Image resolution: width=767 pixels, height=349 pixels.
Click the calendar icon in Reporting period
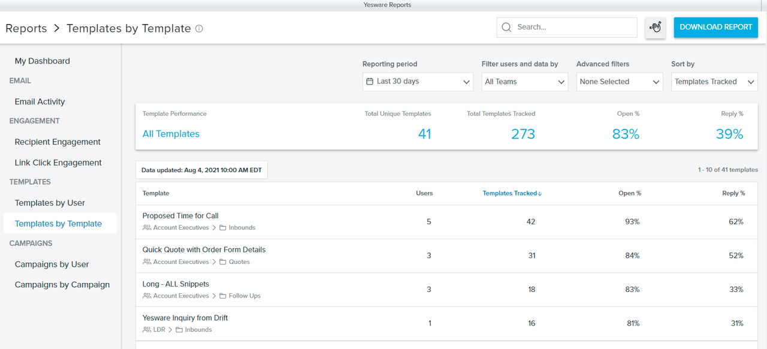tap(370, 82)
